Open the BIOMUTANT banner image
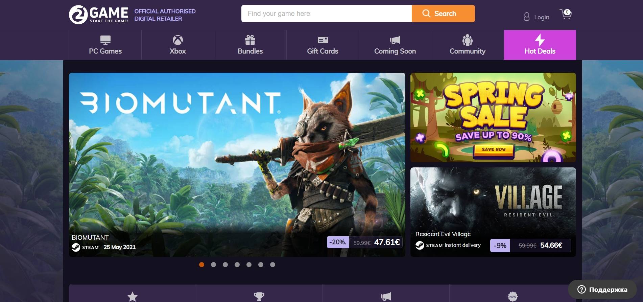643x302 pixels. (237, 165)
